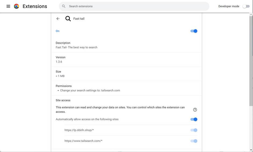Open the Extensions main menu hamburger
Screen dimensions: 253x152
click(8, 6)
